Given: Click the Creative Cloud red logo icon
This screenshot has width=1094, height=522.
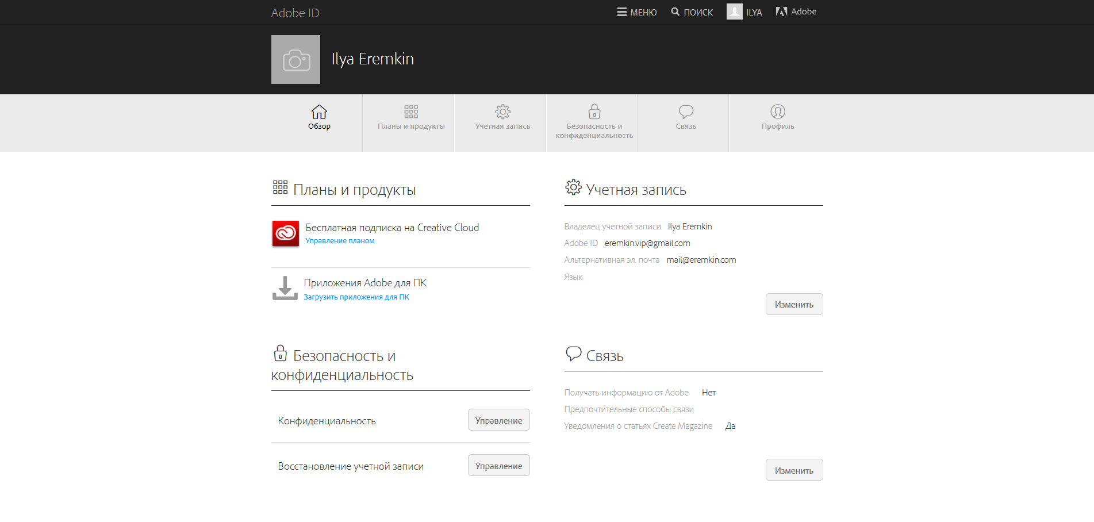Looking at the screenshot, I should (x=286, y=234).
